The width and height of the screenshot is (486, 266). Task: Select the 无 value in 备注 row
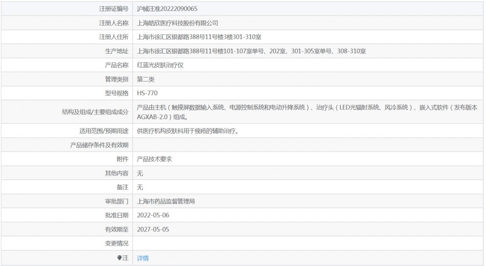[x=140, y=187]
